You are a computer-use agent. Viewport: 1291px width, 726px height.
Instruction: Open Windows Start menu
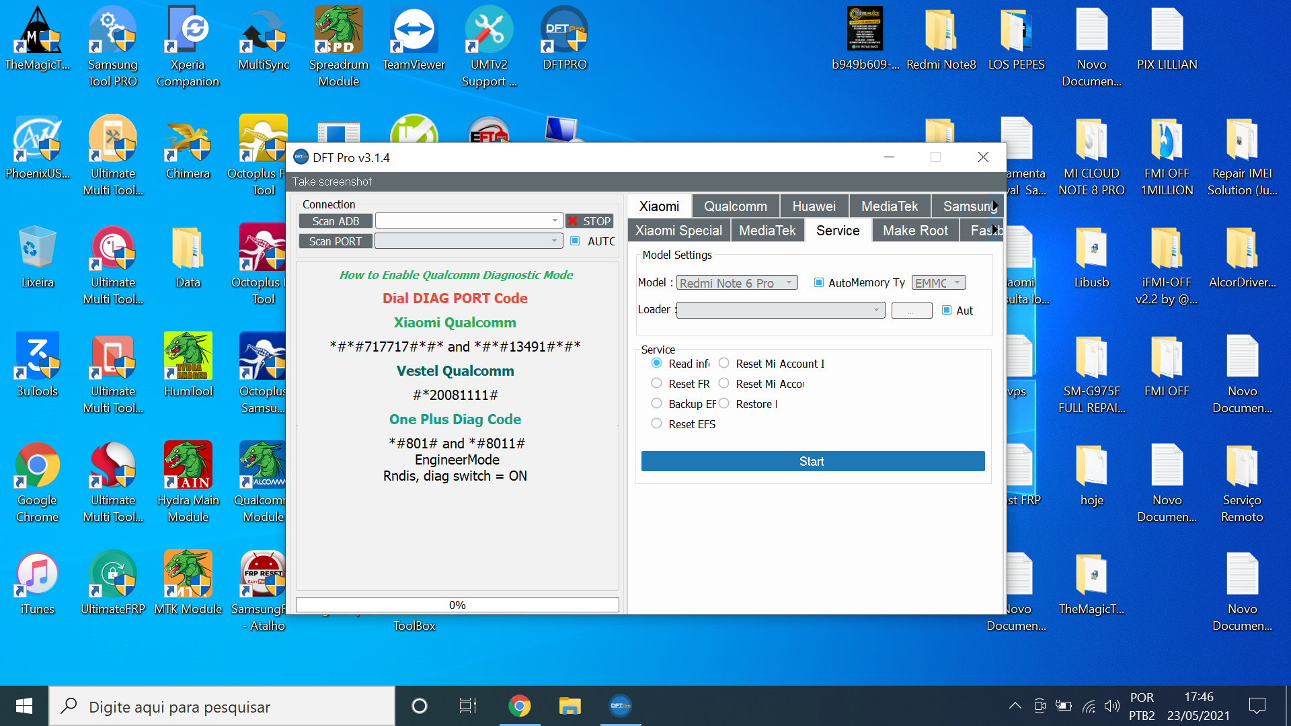pyautogui.click(x=24, y=706)
